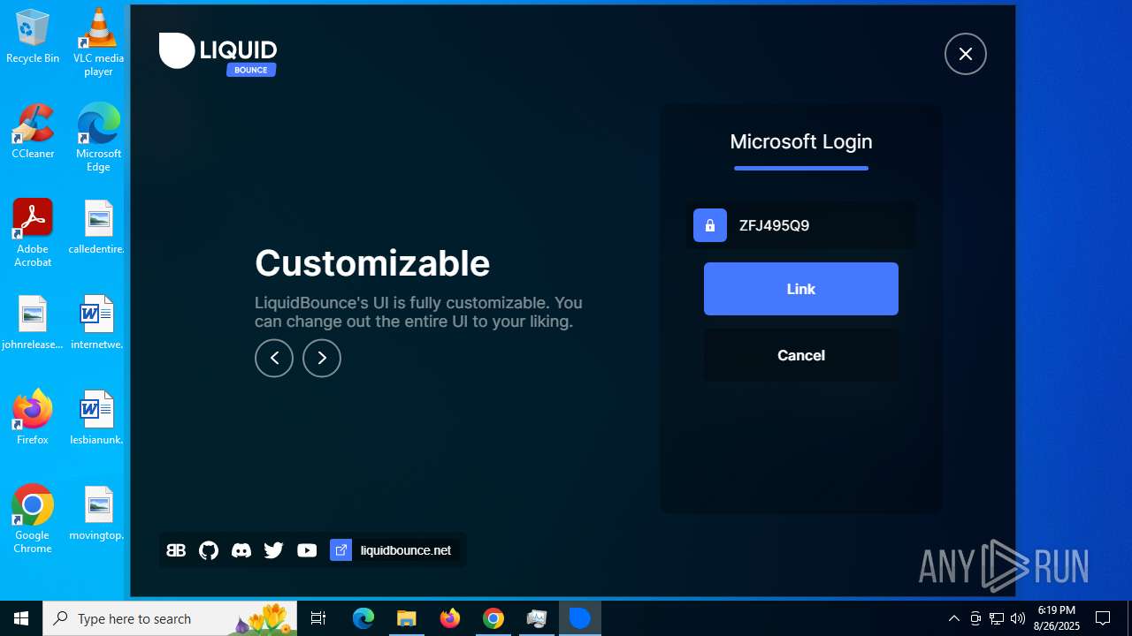Click the Customizable heading text

tap(372, 263)
